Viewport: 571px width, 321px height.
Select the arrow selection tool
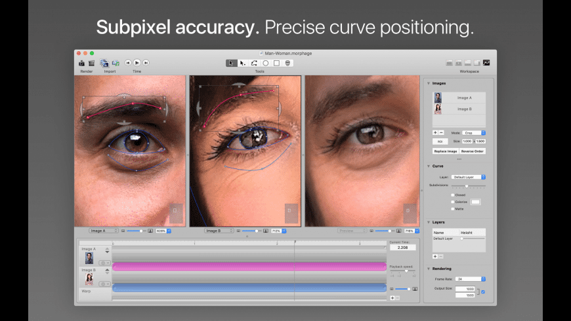pos(231,64)
